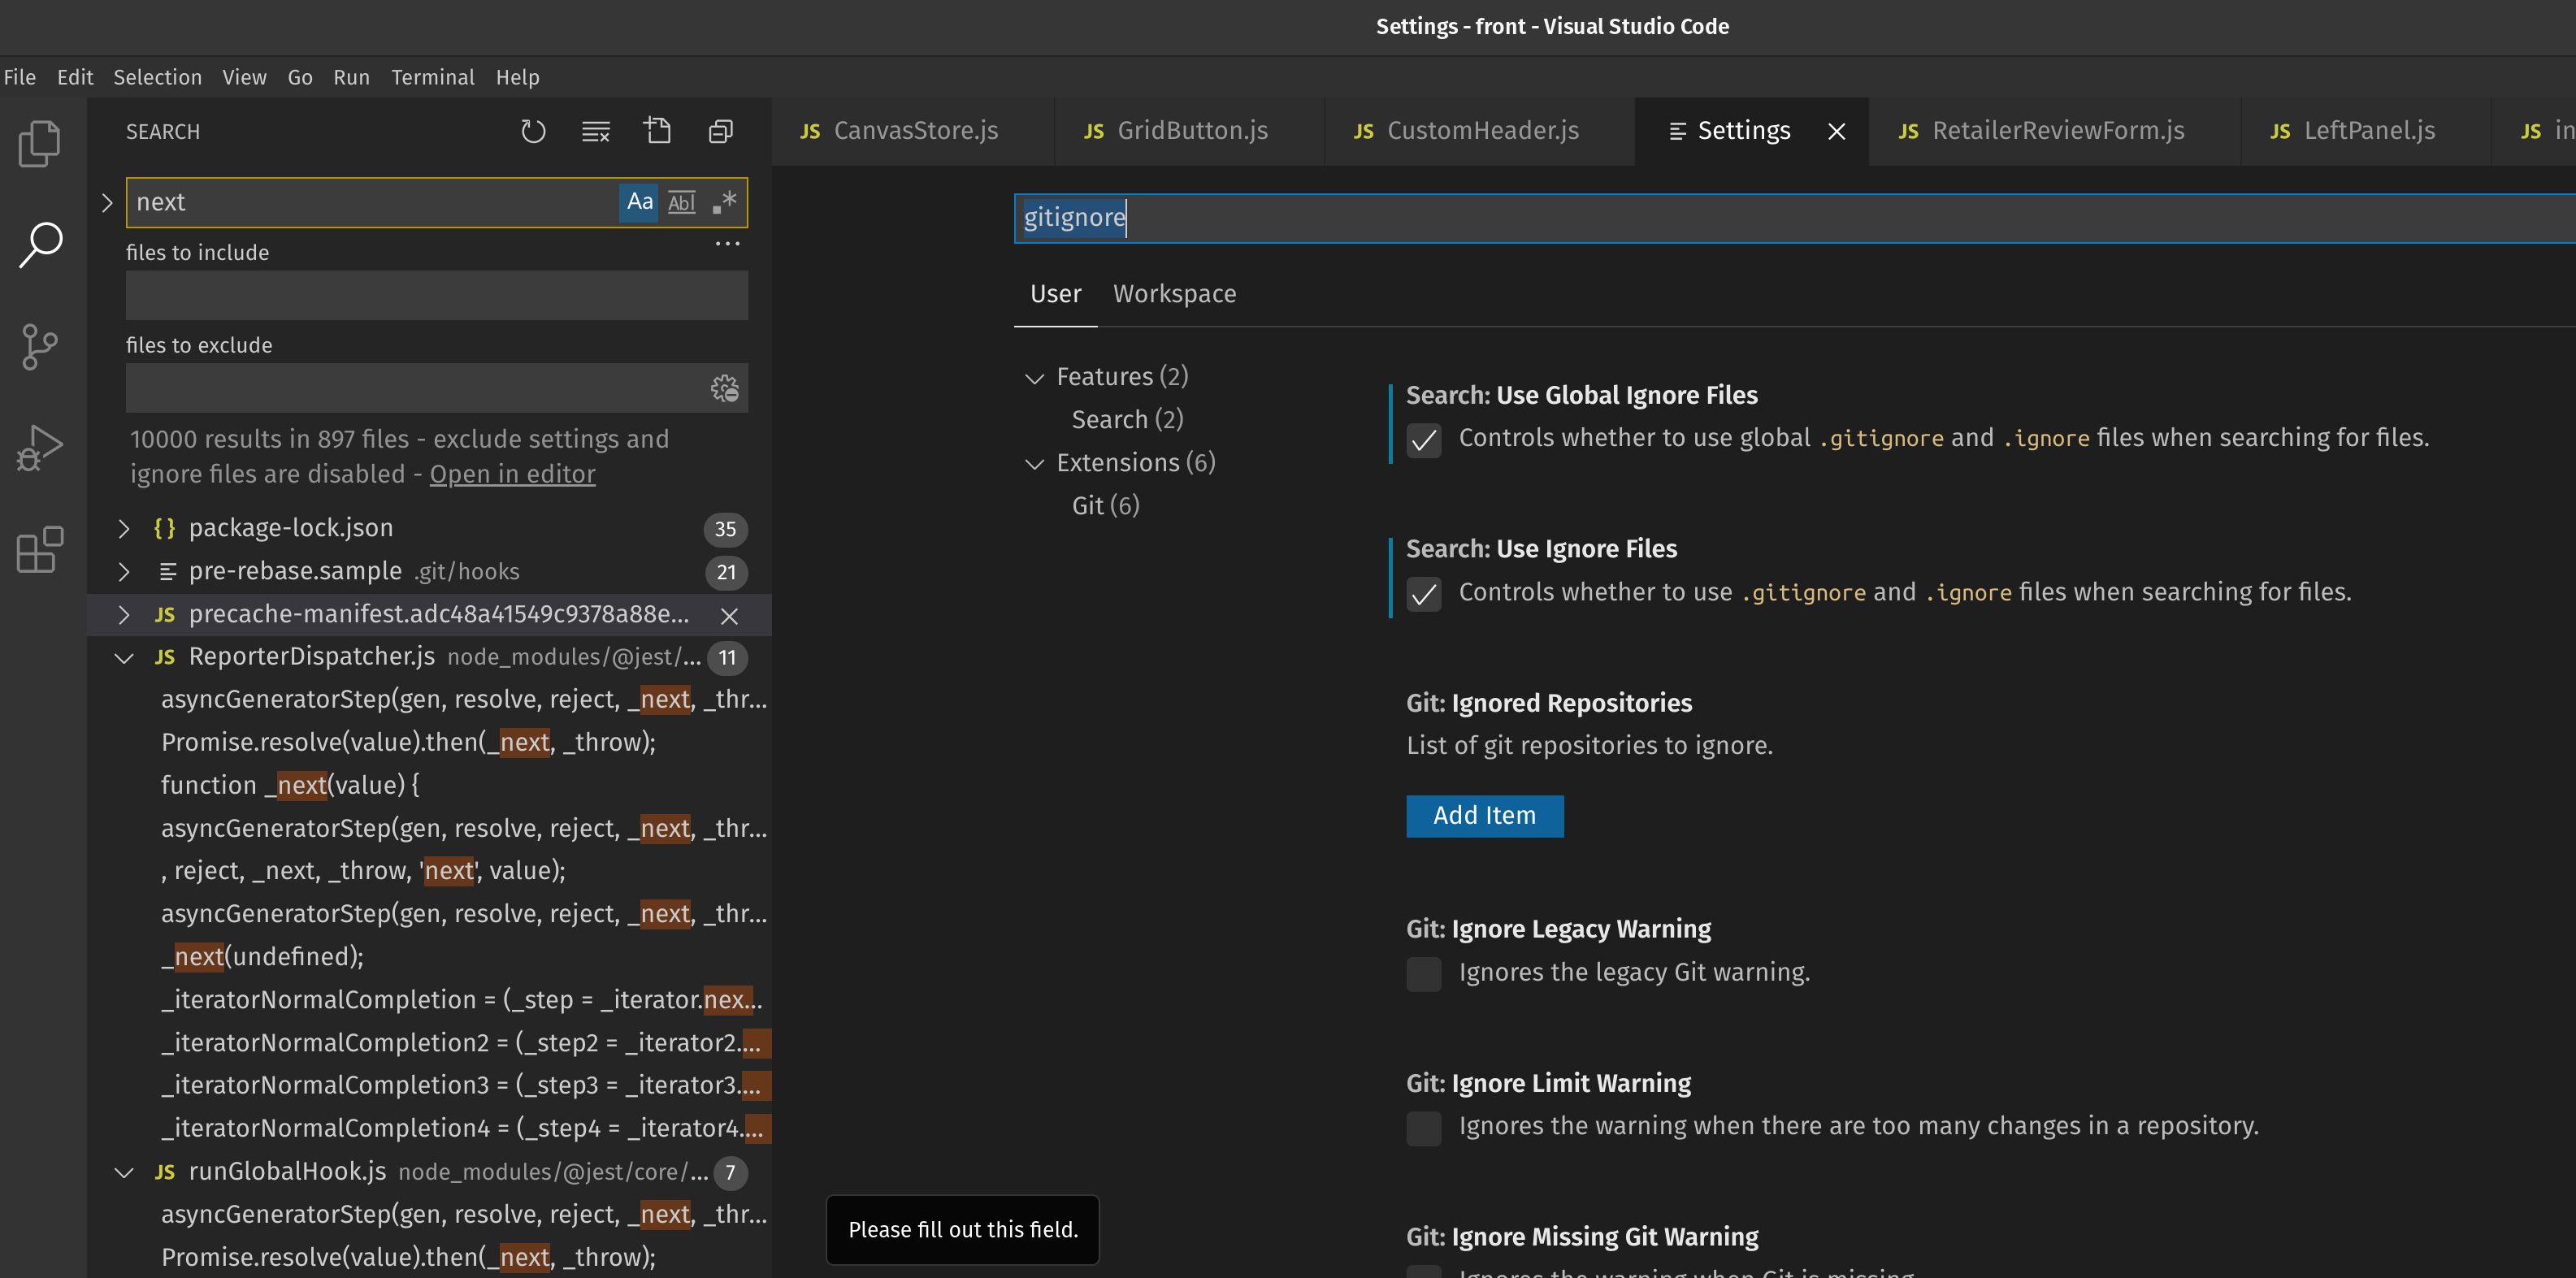
Task: Collapse the ReporterDispatcher.js results
Action: click(x=124, y=657)
